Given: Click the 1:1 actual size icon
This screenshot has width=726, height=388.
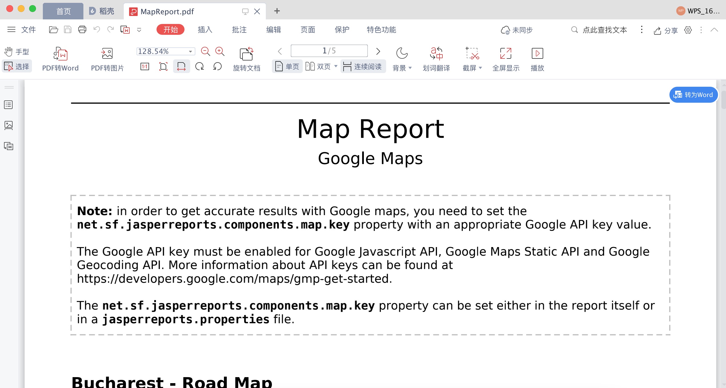Looking at the screenshot, I should [145, 66].
